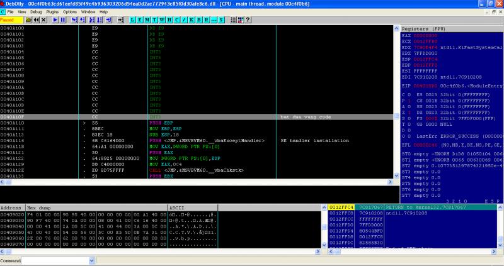
Task: Click the Trace over toolbar icon
Action: (x=100, y=20)
